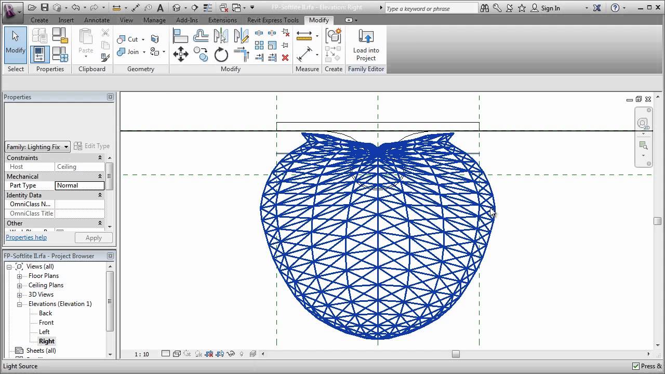The height and width of the screenshot is (374, 665).
Task: Expand the Floor Plans tree node
Action: click(x=19, y=276)
